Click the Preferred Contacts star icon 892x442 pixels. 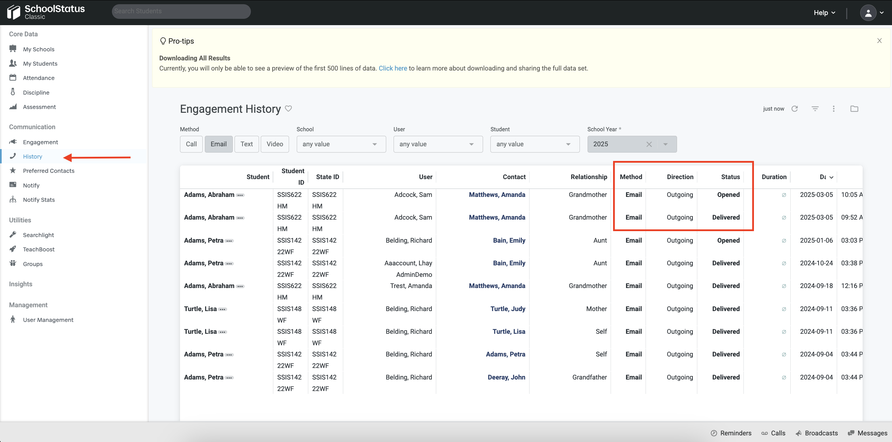pyautogui.click(x=13, y=170)
